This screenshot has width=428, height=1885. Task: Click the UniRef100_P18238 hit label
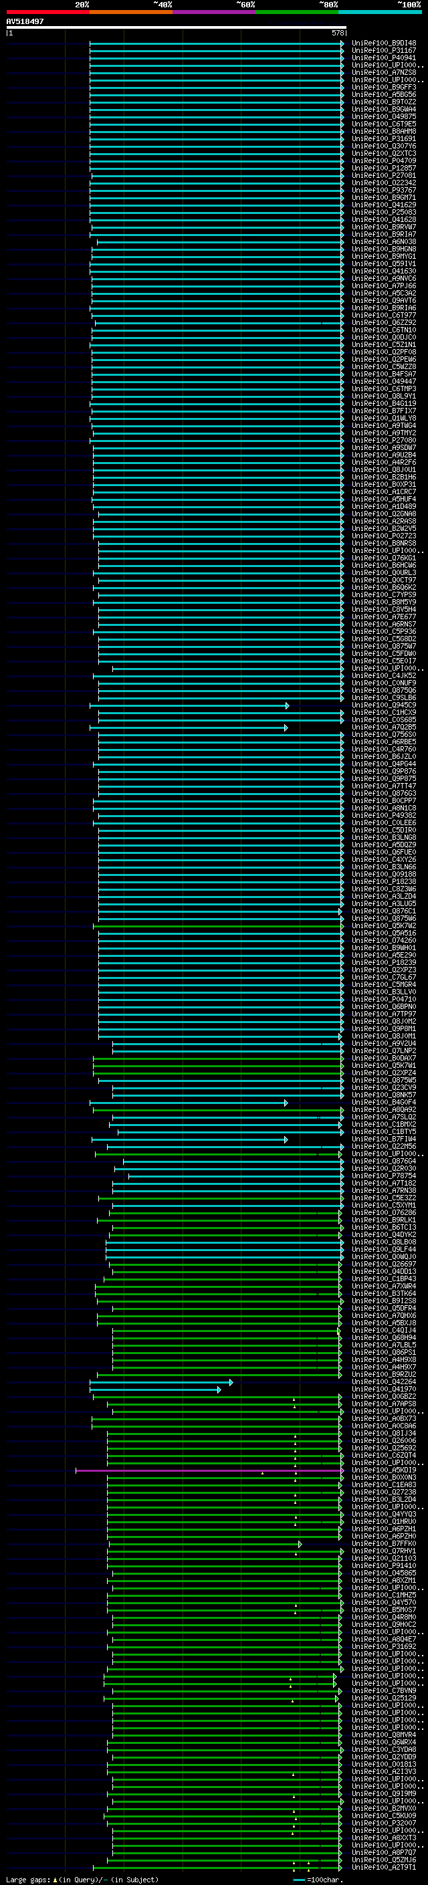[383, 882]
